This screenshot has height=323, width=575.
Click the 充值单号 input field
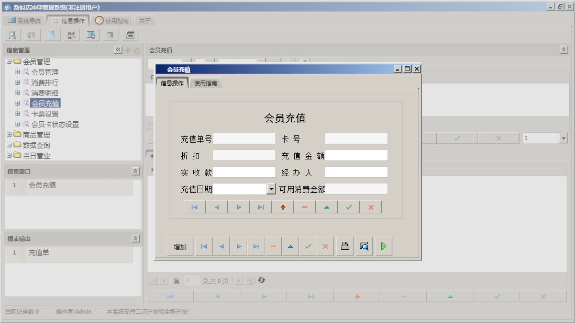click(244, 139)
